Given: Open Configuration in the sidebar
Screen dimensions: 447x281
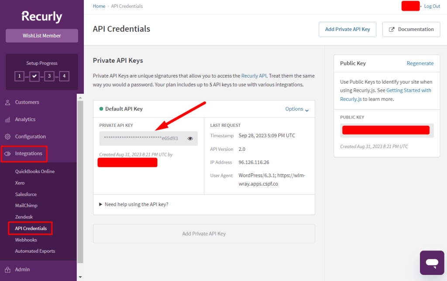Looking at the screenshot, I should pos(31,136).
